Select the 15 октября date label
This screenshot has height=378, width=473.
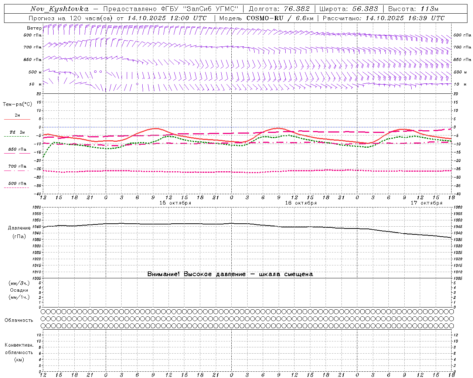[x=175, y=203]
